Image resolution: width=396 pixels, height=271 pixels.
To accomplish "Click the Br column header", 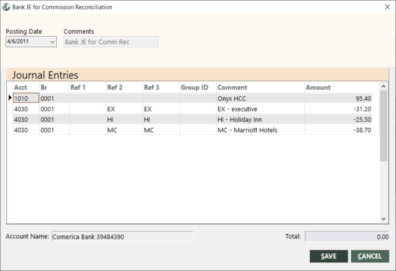I will pos(54,87).
